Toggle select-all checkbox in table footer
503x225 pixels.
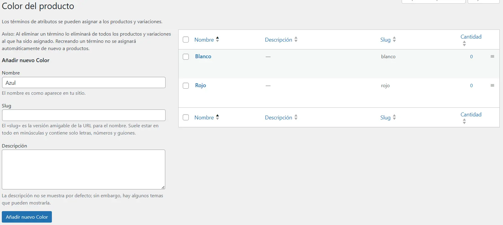(186, 117)
